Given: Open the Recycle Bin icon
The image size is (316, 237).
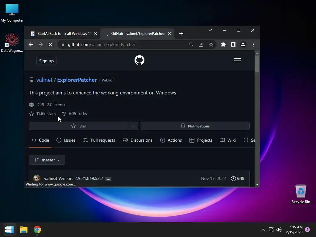Looking at the screenshot, I should 301,194.
